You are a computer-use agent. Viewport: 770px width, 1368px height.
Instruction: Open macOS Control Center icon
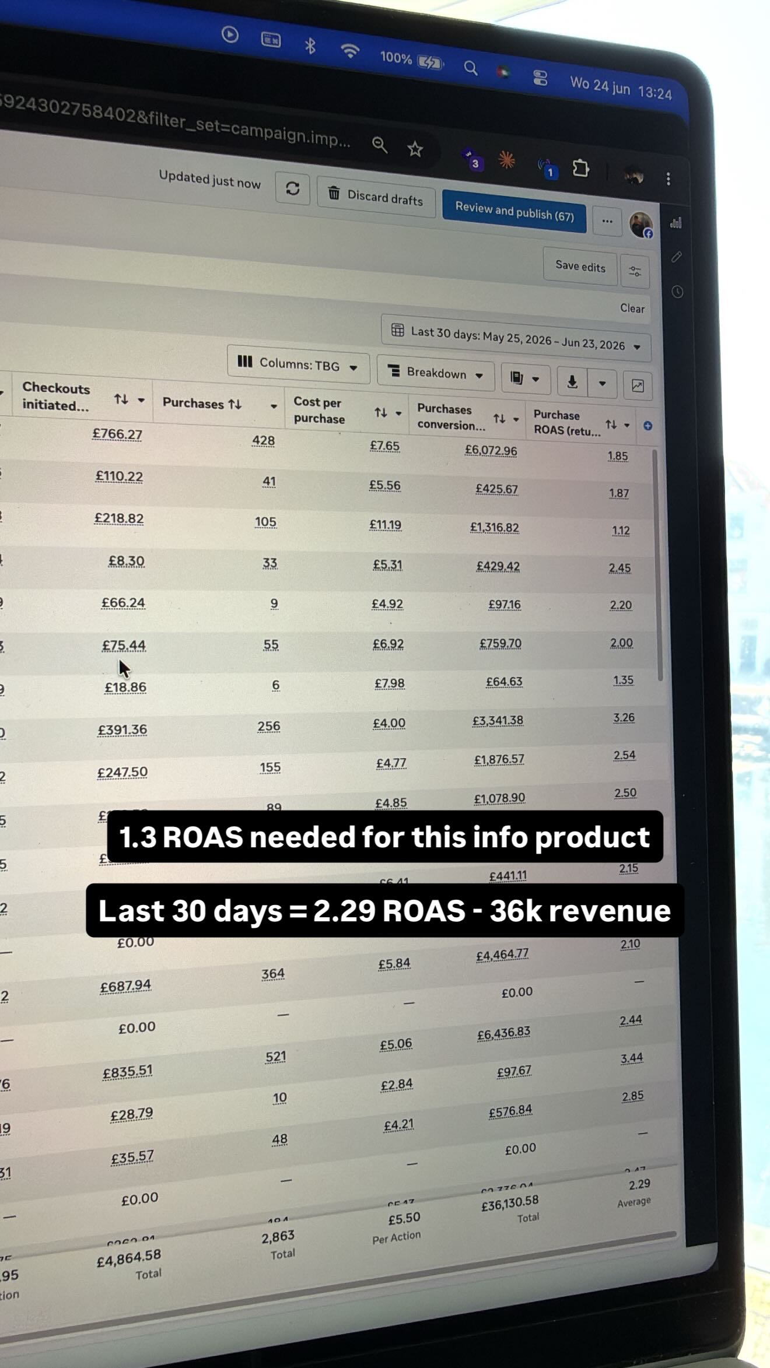540,78
